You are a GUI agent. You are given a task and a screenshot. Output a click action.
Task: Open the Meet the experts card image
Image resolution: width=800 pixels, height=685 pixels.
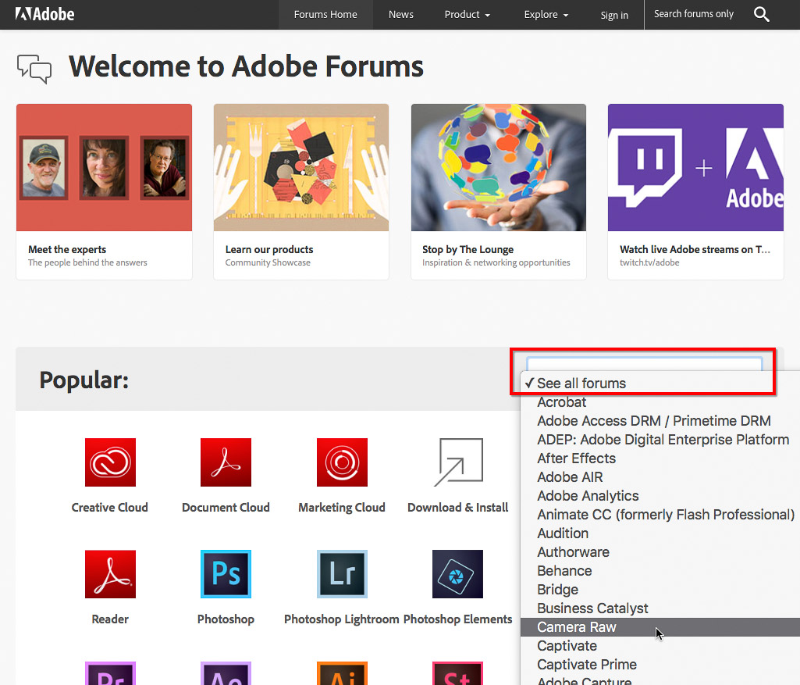coord(104,167)
